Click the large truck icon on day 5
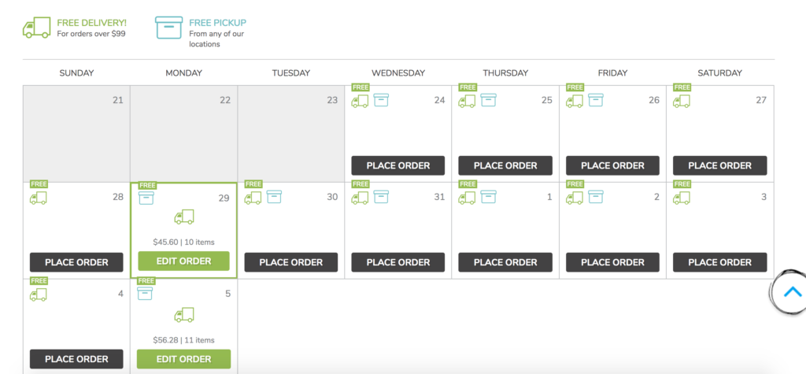Screen dimensions: 806x374 point(183,314)
